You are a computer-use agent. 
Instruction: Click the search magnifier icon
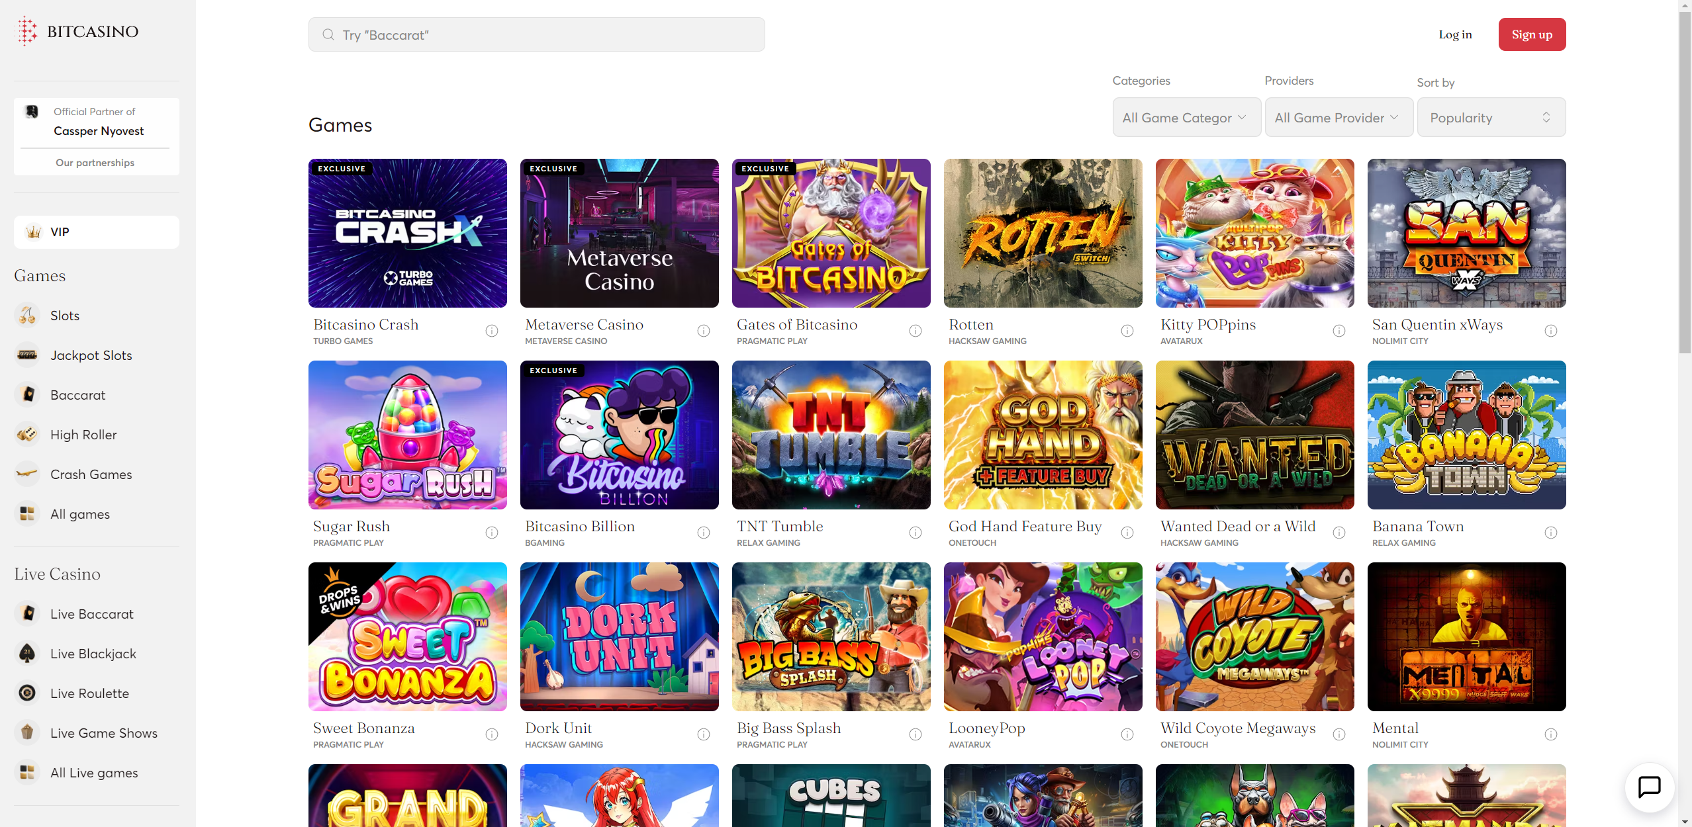pyautogui.click(x=328, y=34)
